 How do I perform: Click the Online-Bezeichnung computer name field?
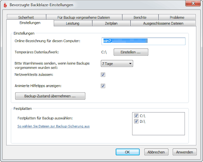click(x=143, y=41)
